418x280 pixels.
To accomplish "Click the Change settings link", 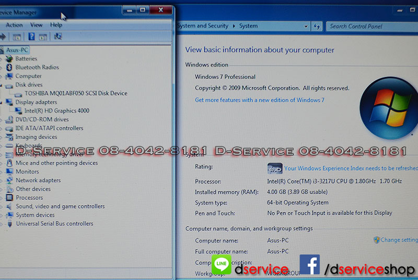I will click(x=399, y=240).
